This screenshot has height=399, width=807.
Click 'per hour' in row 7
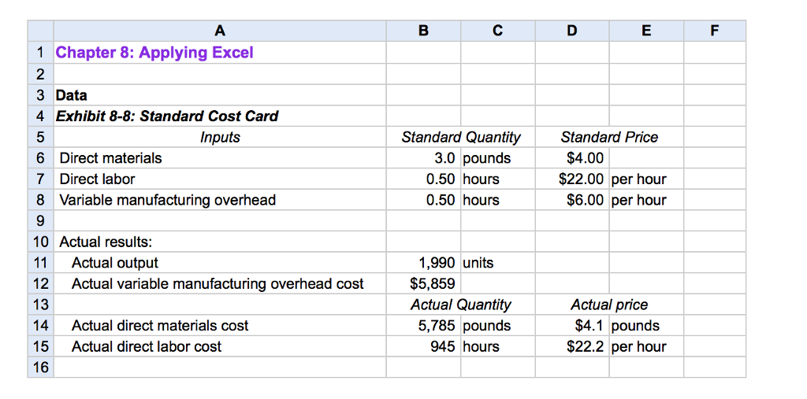[646, 179]
